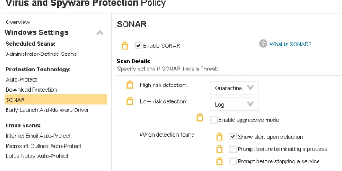Click the question mark help icon
This screenshot has width=342, height=171.
(x=263, y=44)
